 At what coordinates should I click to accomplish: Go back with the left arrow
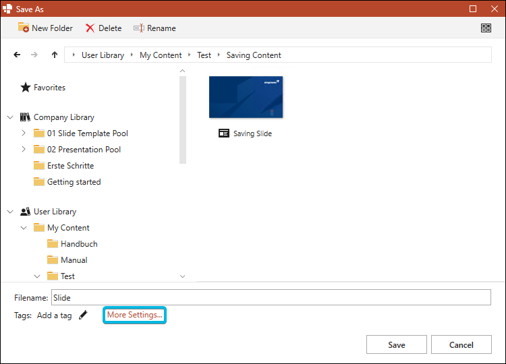pyautogui.click(x=17, y=55)
